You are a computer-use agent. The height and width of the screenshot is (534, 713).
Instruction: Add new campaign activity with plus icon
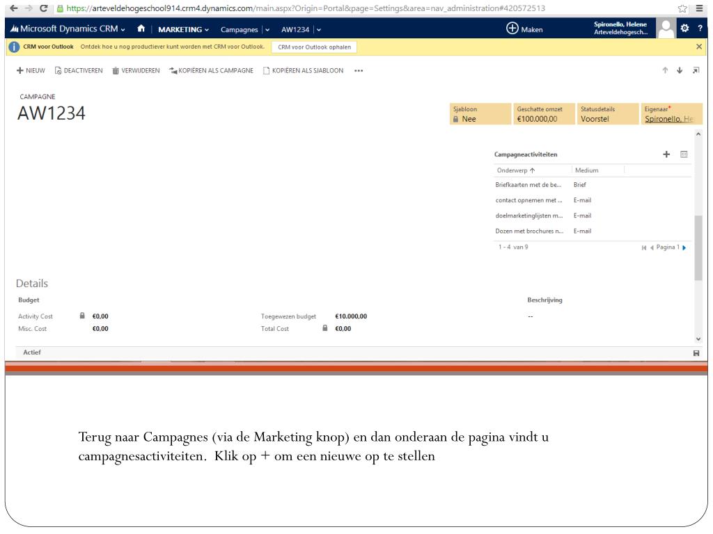click(x=667, y=154)
